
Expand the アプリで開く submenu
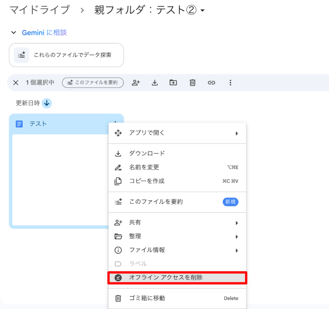pos(177,133)
